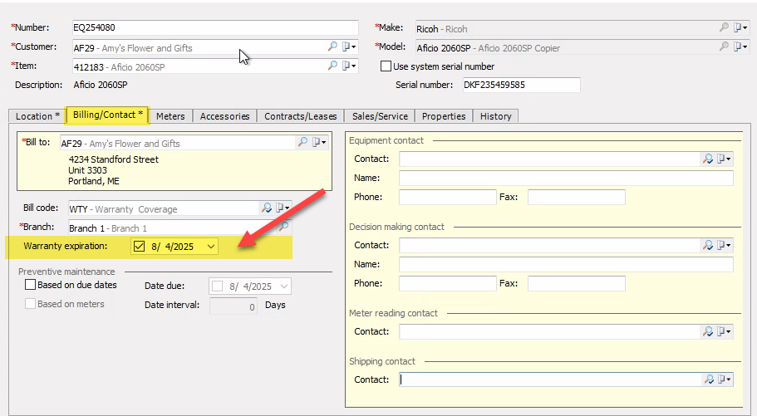Open Customer lookup magnifier icon
Viewport: 757px width, 416px height.
pyautogui.click(x=332, y=46)
